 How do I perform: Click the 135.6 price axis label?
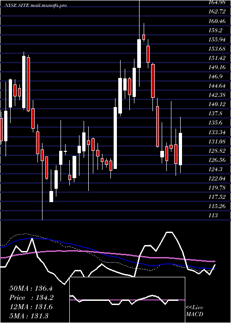(x=216, y=123)
